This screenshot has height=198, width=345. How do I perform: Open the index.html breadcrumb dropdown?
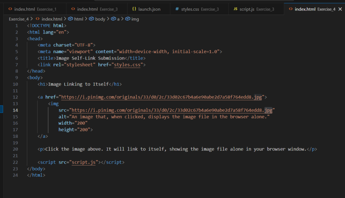(x=52, y=19)
